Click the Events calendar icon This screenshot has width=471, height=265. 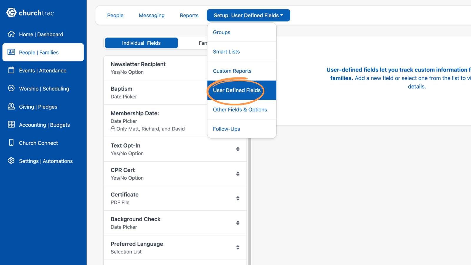pos(11,70)
